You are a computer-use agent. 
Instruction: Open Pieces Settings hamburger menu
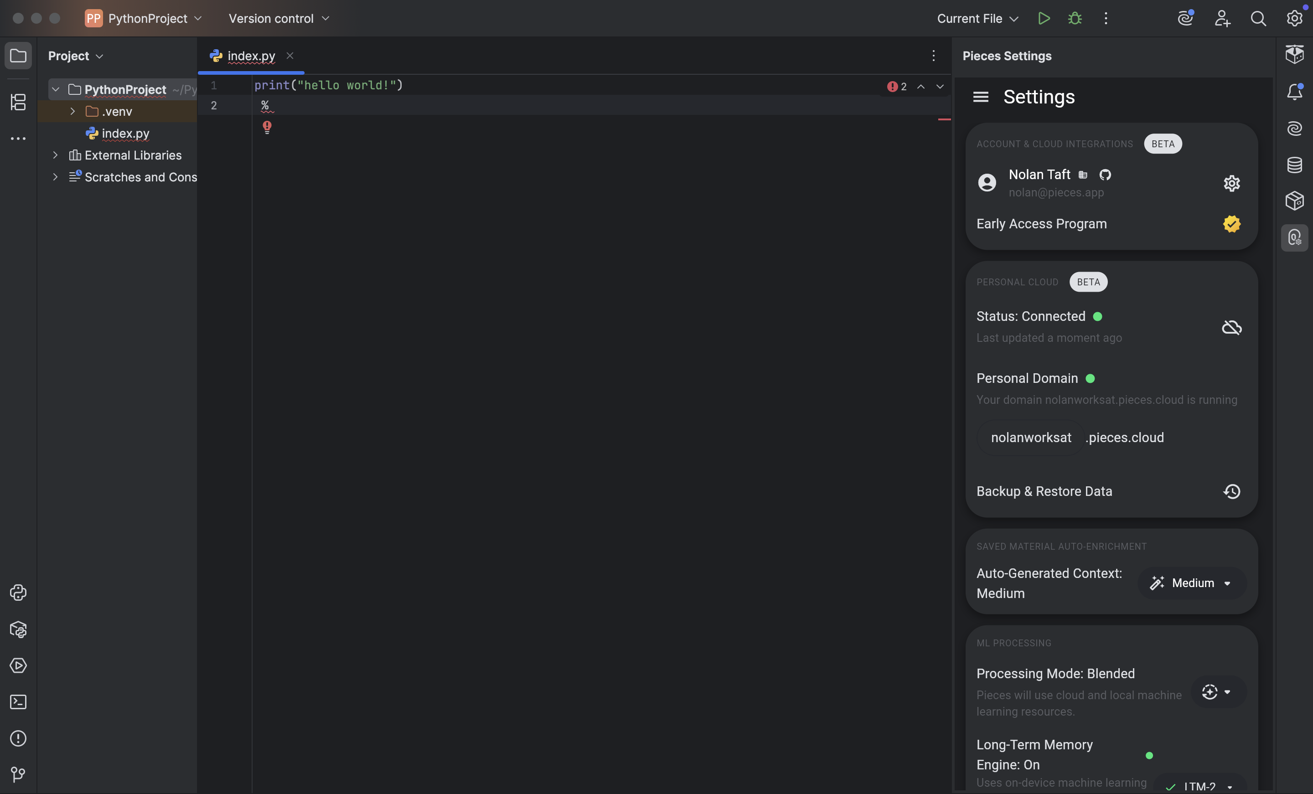point(981,97)
